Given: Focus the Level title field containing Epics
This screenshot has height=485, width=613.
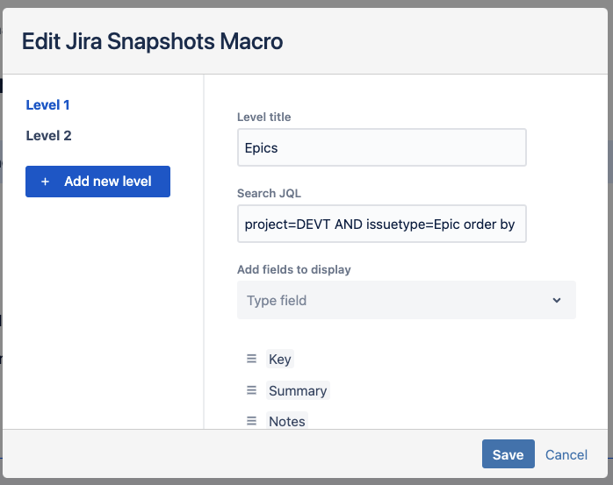Looking at the screenshot, I should click(x=381, y=147).
